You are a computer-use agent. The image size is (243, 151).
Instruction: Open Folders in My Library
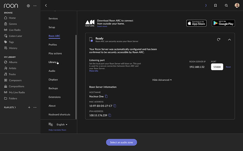pos(11,98)
